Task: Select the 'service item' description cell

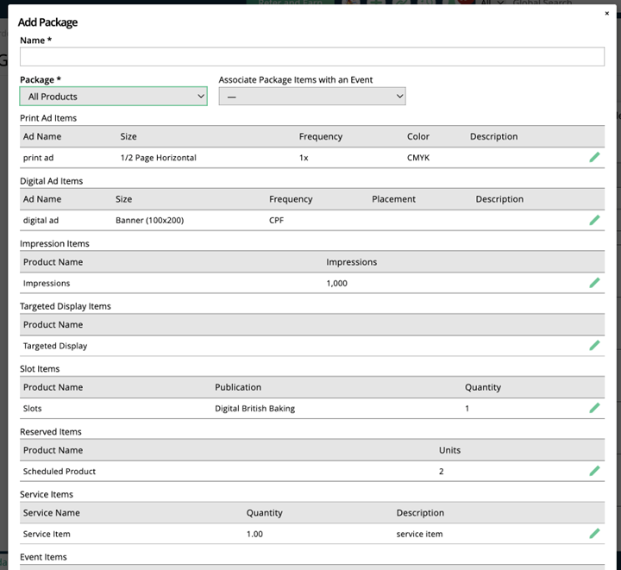Action: [x=419, y=534]
